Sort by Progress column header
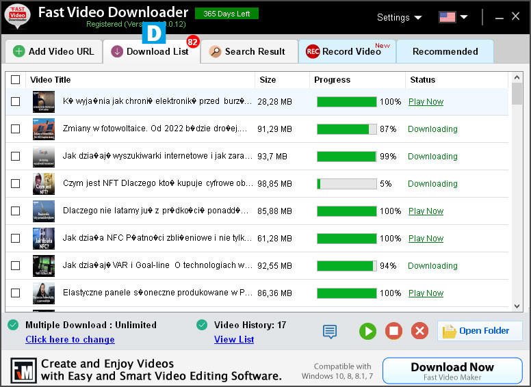The height and width of the screenshot is (387, 531). pos(357,80)
